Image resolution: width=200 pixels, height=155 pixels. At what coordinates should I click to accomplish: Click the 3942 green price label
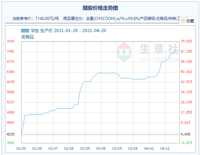(11, 143)
